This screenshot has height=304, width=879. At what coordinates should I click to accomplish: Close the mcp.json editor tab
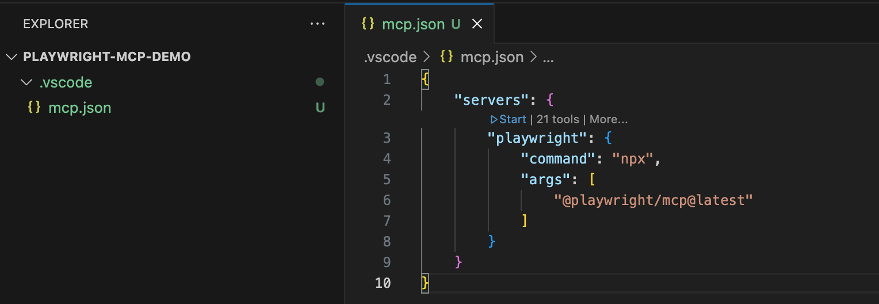coord(477,24)
